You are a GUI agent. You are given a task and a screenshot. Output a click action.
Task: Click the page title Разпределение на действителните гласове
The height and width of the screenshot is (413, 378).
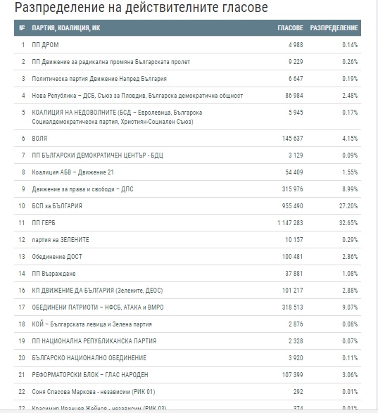[x=141, y=8]
